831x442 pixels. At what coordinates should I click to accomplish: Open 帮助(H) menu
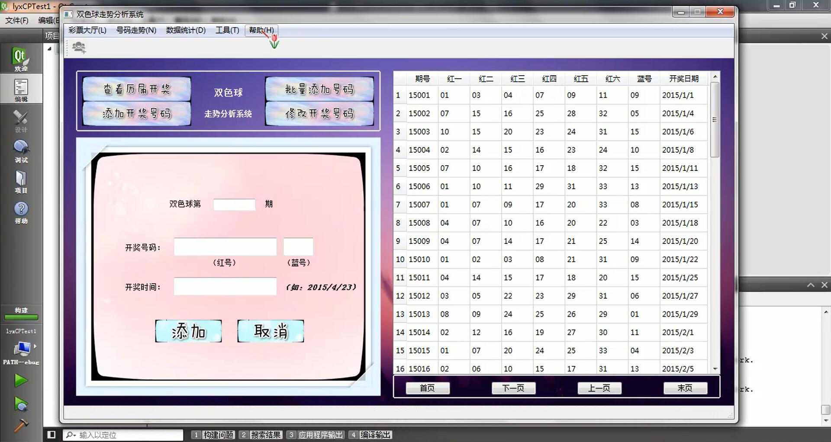261,30
